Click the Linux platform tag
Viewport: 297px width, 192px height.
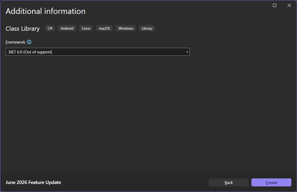point(86,28)
